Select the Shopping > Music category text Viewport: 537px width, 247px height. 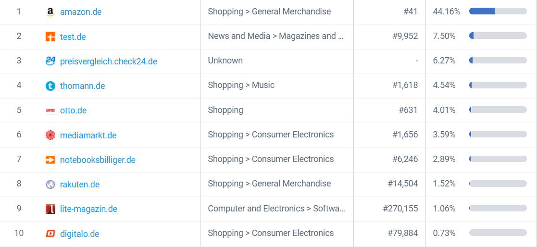[x=241, y=85]
